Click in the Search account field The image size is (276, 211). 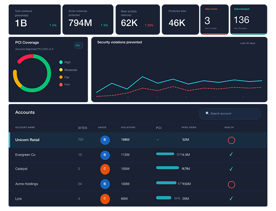point(230,114)
